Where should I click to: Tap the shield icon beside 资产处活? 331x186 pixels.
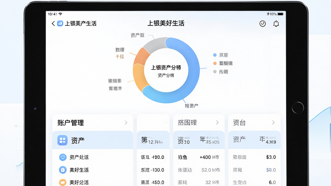(63, 157)
